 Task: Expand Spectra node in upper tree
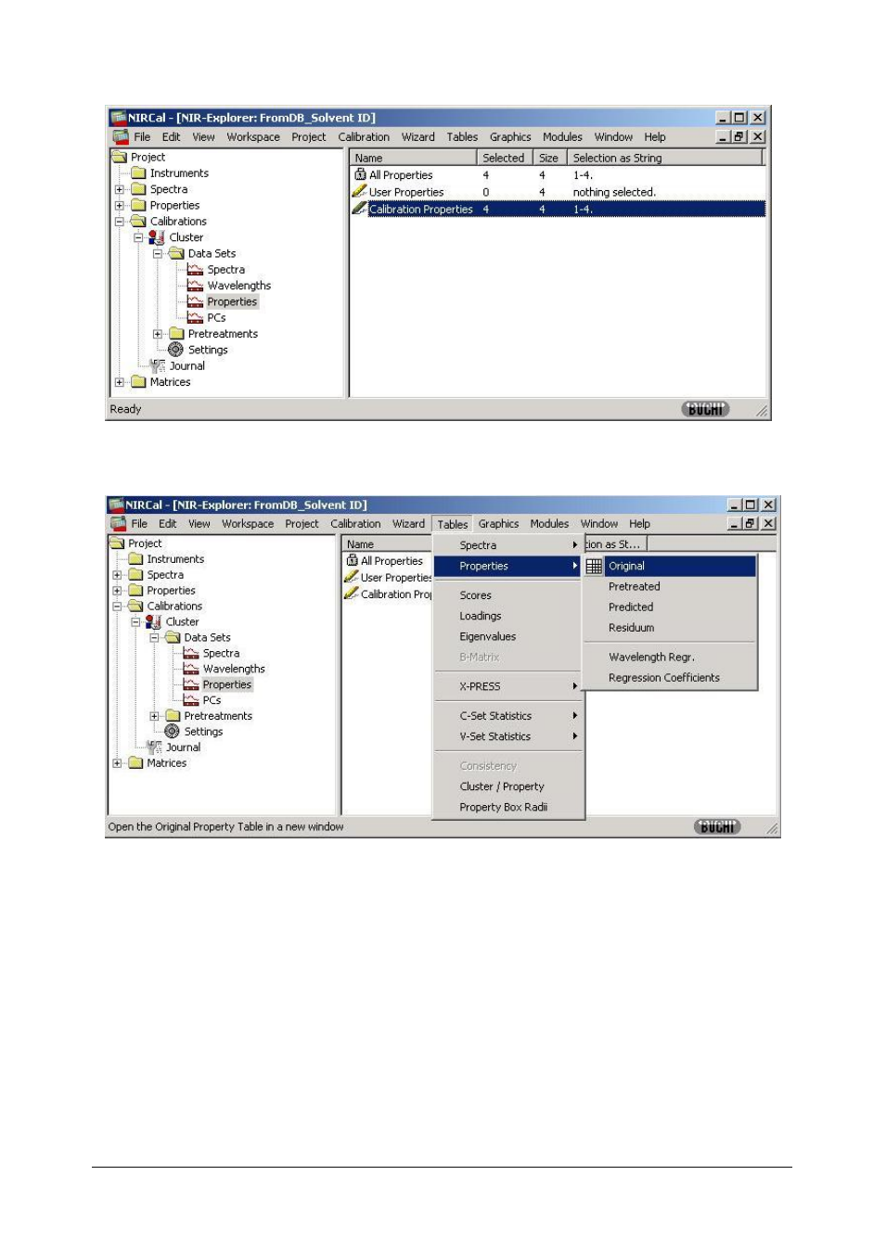pyautogui.click(x=120, y=189)
